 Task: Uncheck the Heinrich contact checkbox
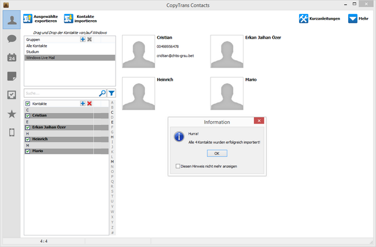(x=28, y=139)
